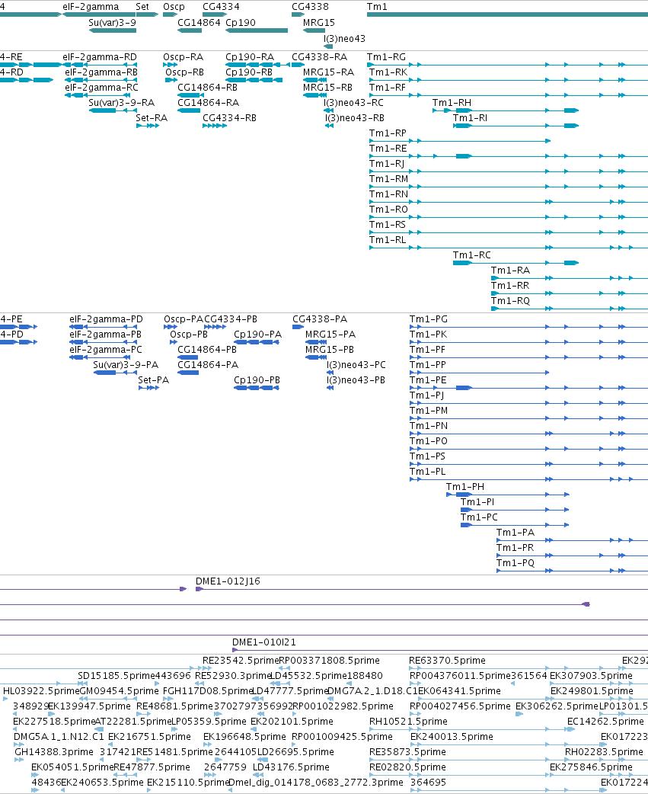The image size is (648, 794).
Task: Select transcript Tm1-RK
Action: click(509, 80)
